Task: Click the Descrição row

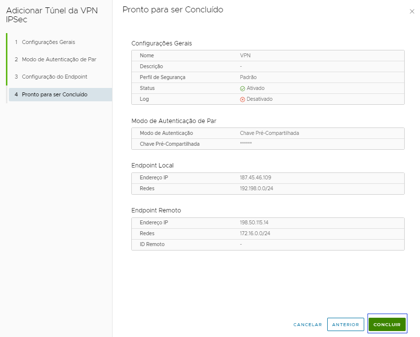Action: coord(268,67)
